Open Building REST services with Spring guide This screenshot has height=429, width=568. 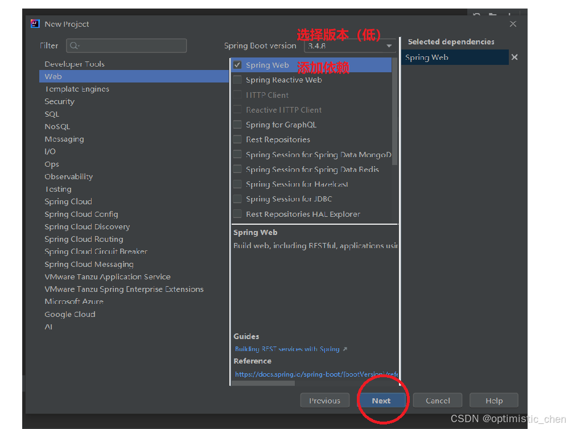(287, 349)
